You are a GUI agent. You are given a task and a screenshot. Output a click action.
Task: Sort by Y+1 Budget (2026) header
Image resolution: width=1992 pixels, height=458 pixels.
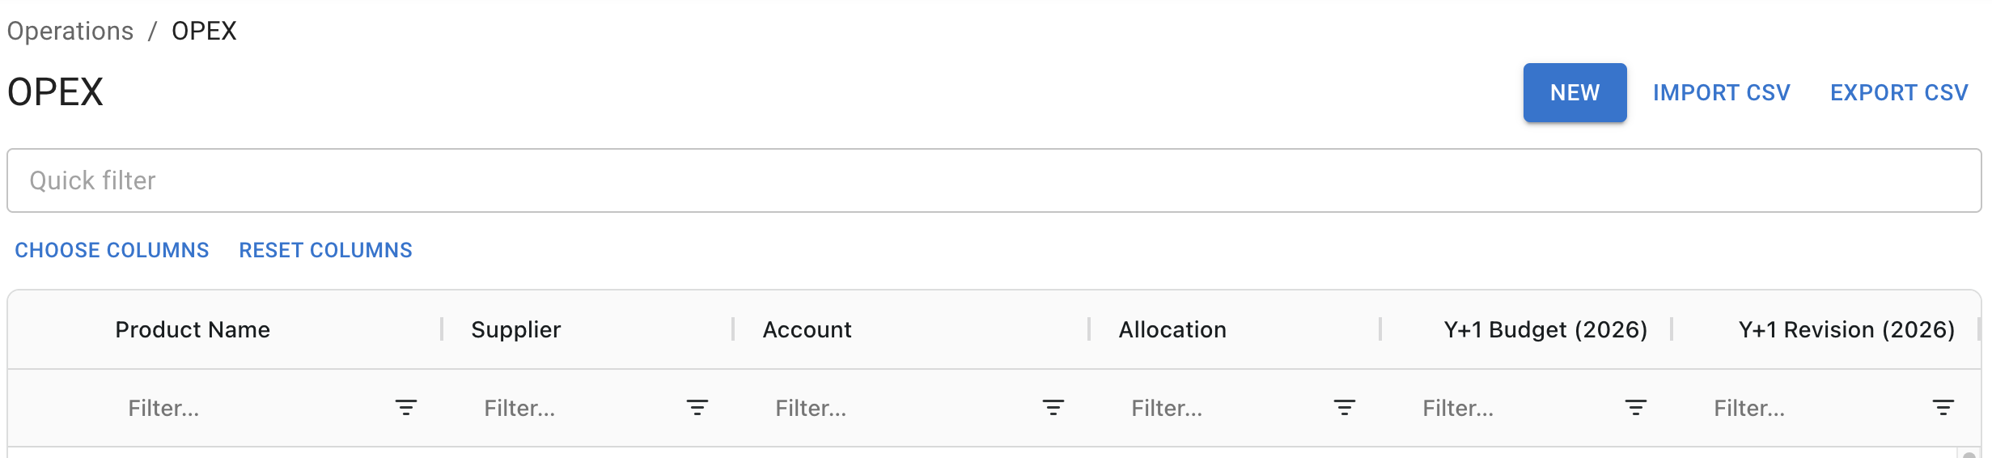pos(1545,329)
